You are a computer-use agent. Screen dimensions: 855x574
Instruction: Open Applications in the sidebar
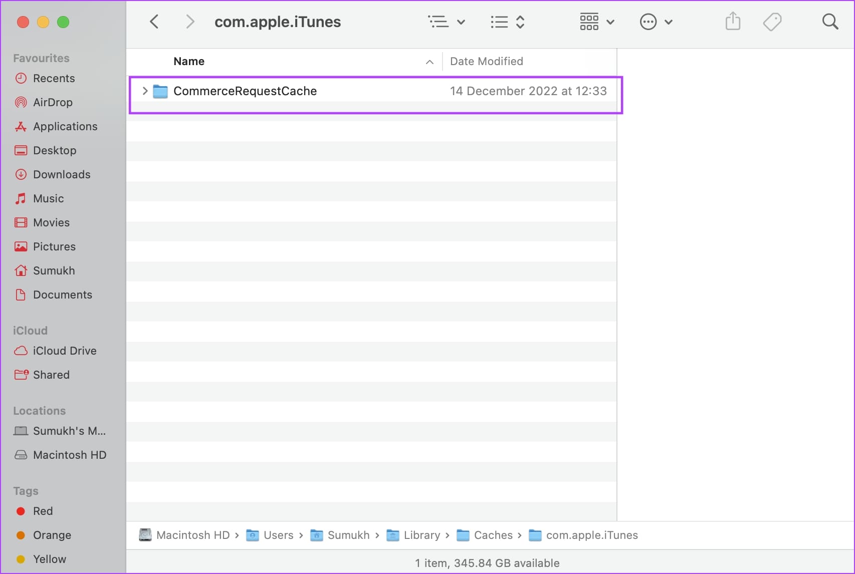click(x=65, y=126)
